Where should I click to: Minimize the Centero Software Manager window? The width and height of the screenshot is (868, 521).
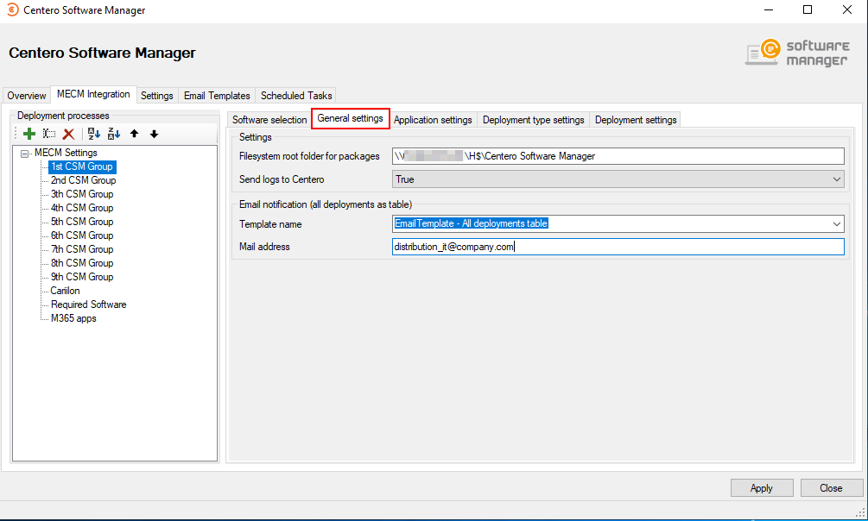769,10
